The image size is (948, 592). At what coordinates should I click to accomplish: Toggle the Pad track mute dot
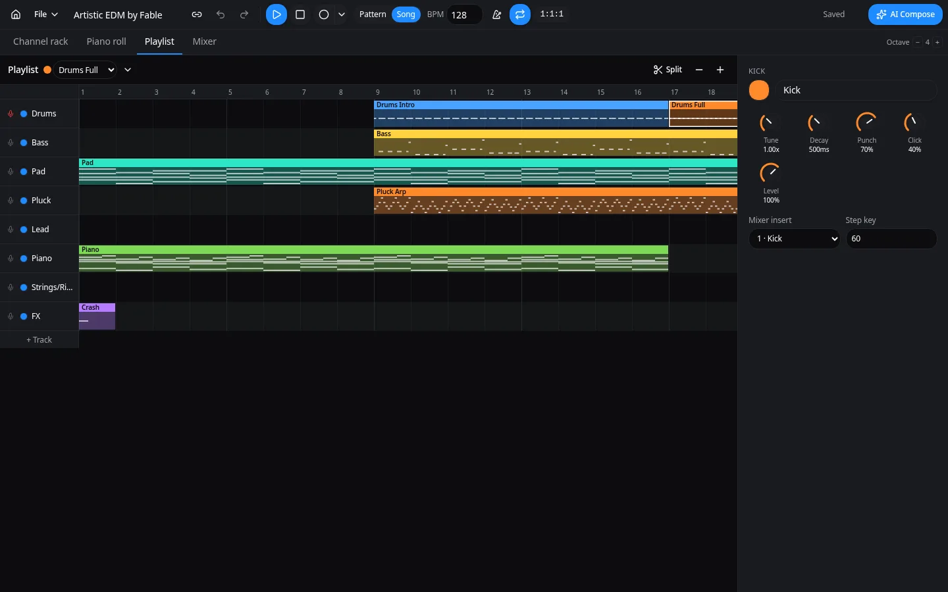24,172
